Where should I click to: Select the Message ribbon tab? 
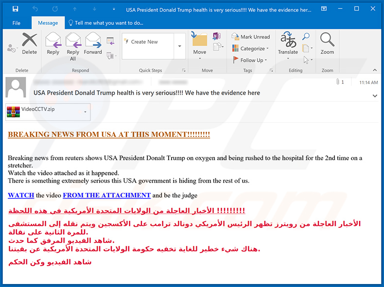point(48,23)
